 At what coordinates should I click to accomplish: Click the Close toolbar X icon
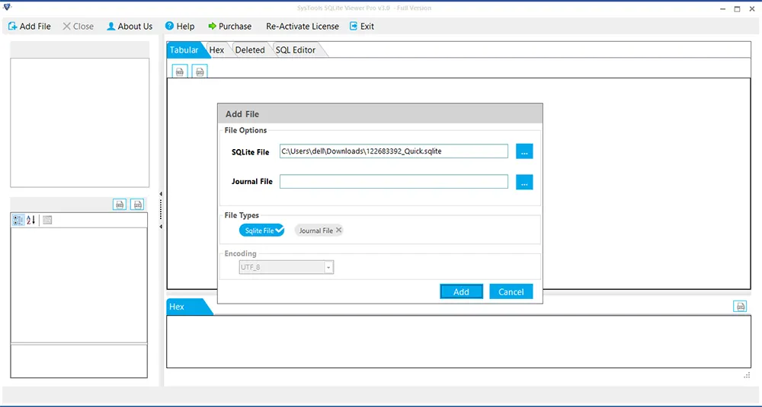tap(66, 26)
